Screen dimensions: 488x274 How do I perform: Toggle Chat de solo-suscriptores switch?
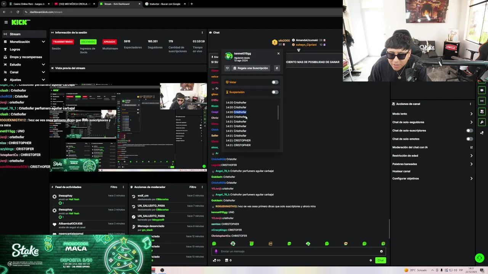tap(470, 131)
